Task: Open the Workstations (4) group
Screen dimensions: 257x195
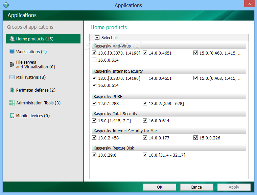Action: (31, 52)
